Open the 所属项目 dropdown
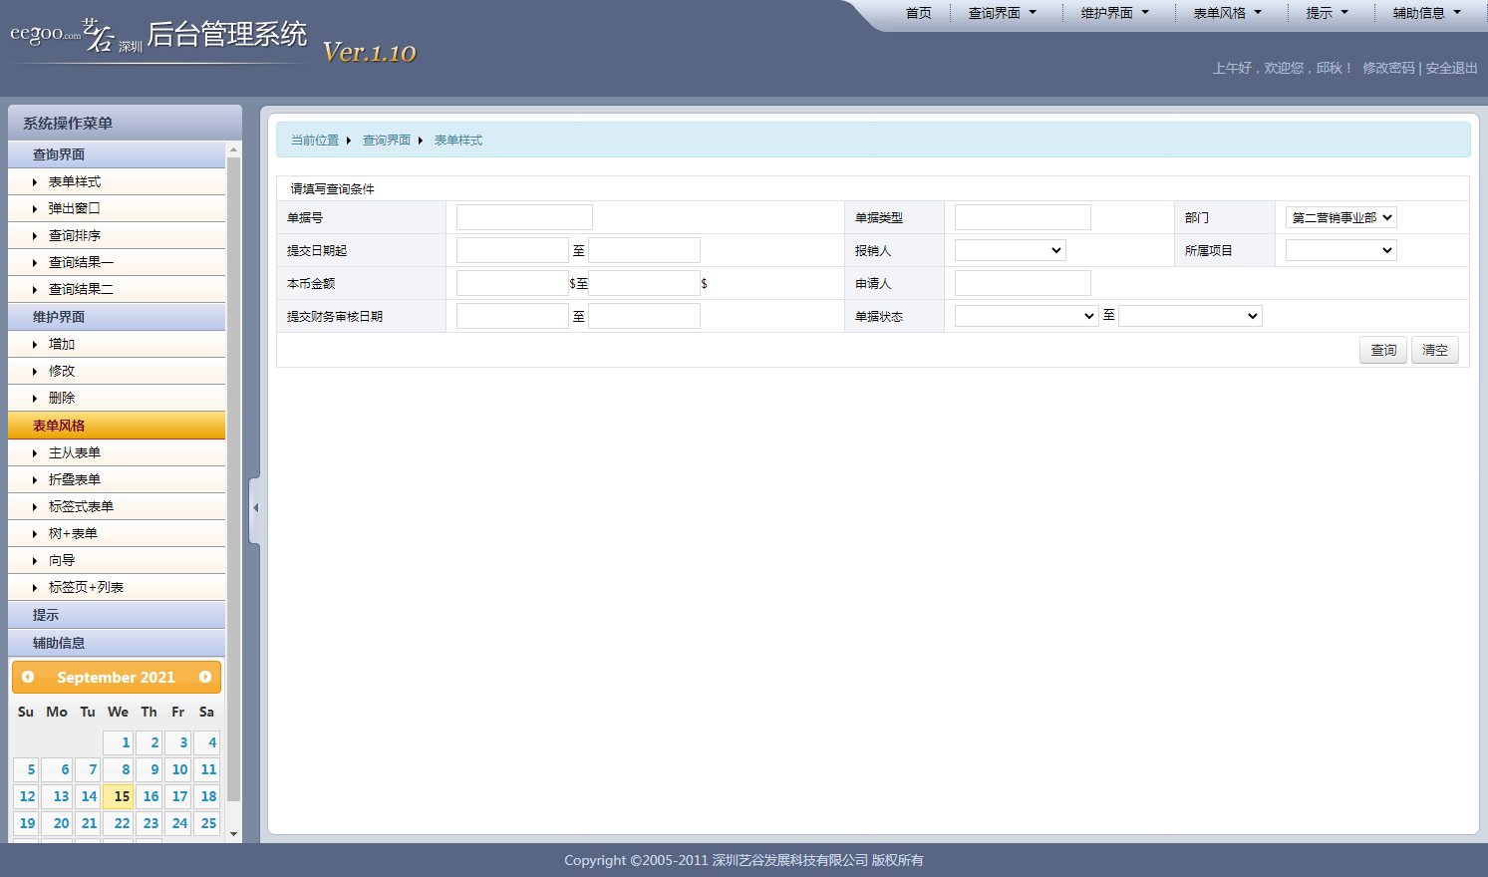This screenshot has height=877, width=1488. (x=1340, y=250)
